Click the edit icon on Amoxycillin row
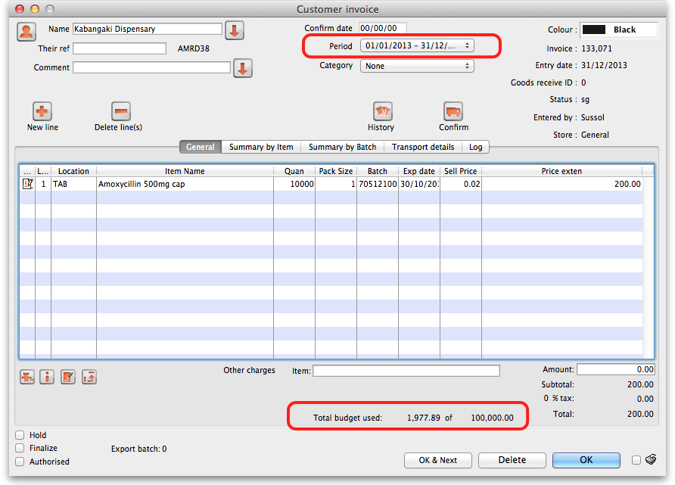Screen dimensions: 675x485 pos(27,184)
